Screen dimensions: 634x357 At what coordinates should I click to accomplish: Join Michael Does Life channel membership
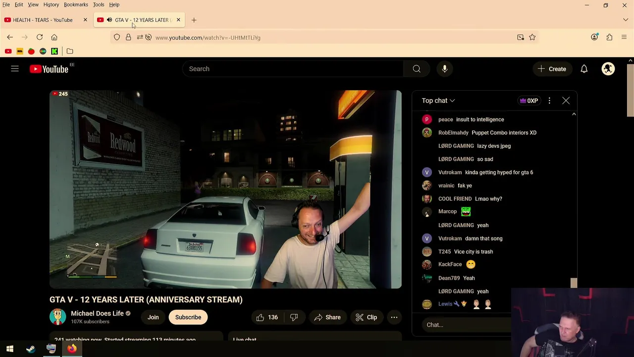(x=153, y=317)
